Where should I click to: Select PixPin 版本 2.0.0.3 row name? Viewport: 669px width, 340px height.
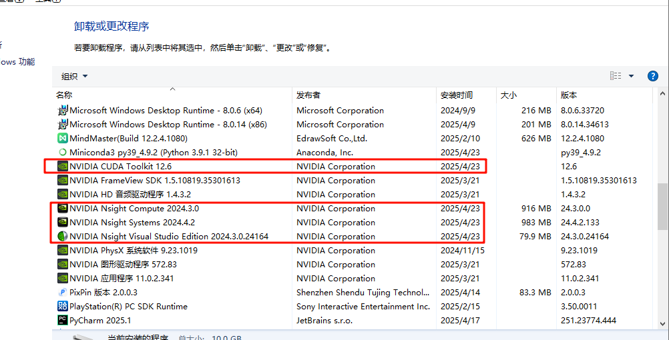103,293
